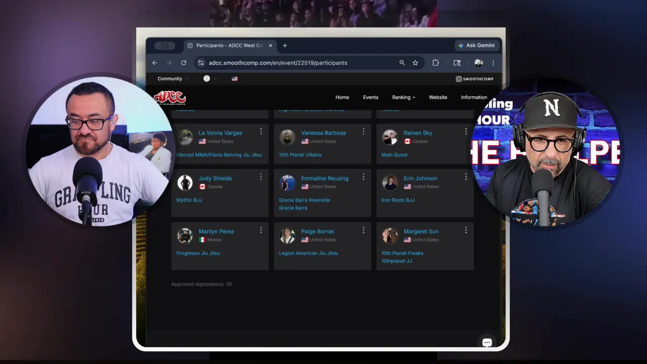Open the Chrome profile avatar

pyautogui.click(x=479, y=63)
